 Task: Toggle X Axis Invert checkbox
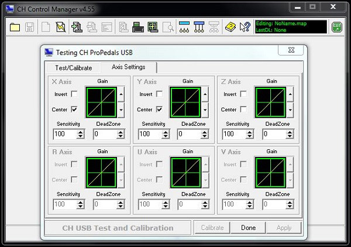click(74, 94)
